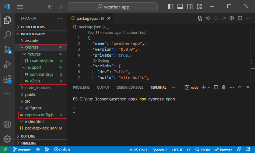Expand the Open Editors section
This screenshot has height=153, width=255.
click(x=41, y=27)
